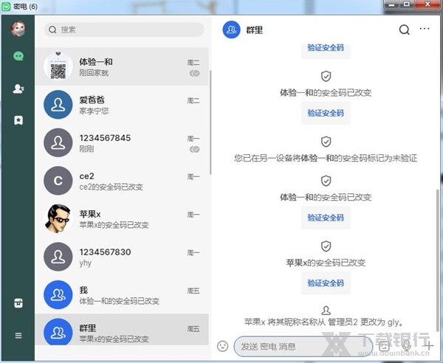Image resolution: width=443 pixels, height=363 pixels.
Task: Click message pane vertical scrollbar
Action: [x=438, y=260]
